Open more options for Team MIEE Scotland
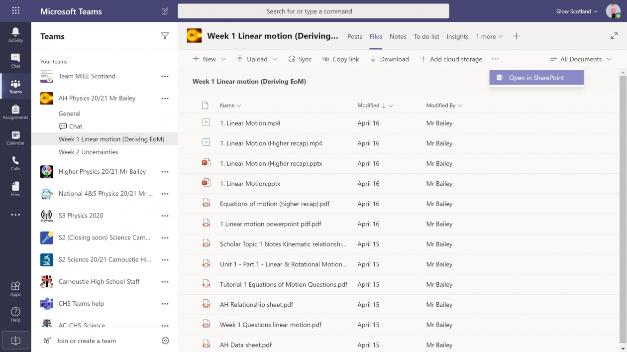This screenshot has width=627, height=352. point(165,77)
